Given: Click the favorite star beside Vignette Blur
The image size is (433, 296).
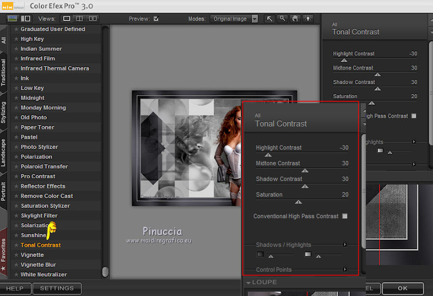Looking at the screenshot, I should click(16, 265).
